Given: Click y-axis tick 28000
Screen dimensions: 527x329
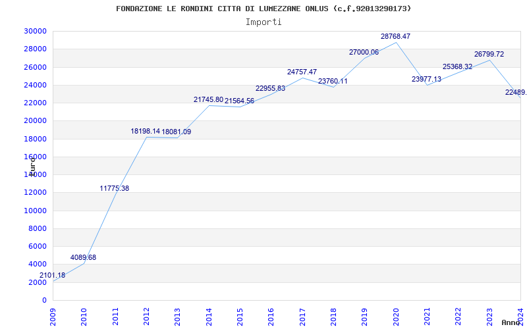Looking at the screenshot, I should (36, 49).
